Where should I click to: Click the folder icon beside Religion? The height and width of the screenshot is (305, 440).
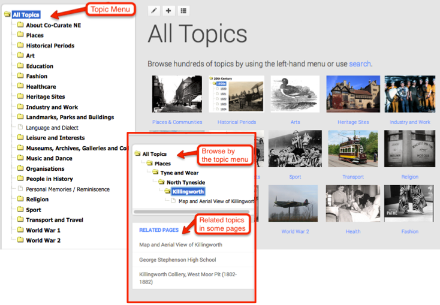[20, 200]
